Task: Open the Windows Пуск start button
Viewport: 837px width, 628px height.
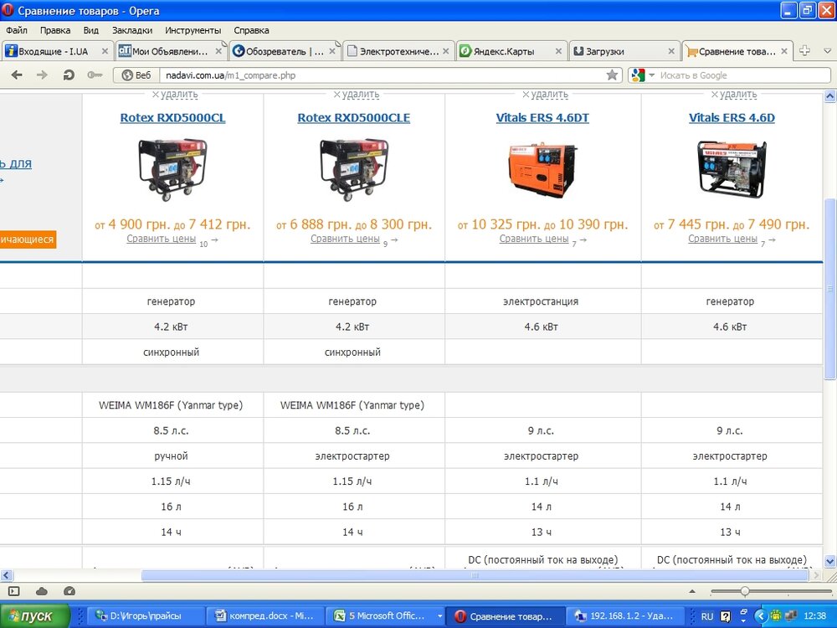Action: (x=33, y=616)
